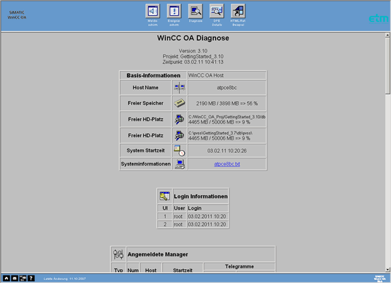Click the root user in UI 2 row
Image resolution: width=391 pixels, height=283 pixels.
178,224
